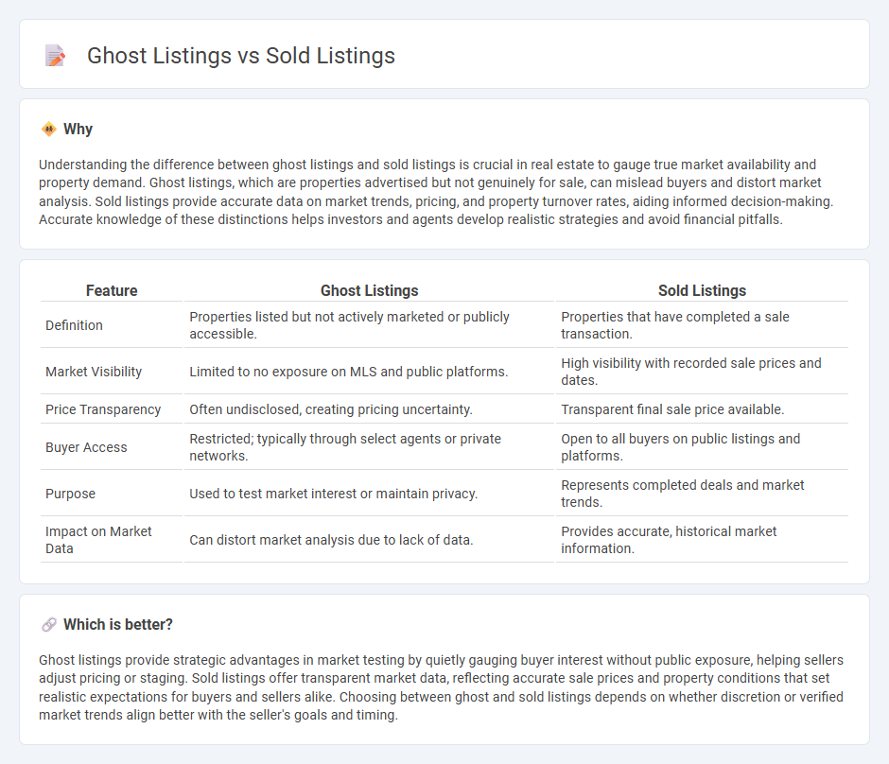This screenshot has height=764, width=889.
Task: Click the 'Purpose' row label
Action: [70, 494]
